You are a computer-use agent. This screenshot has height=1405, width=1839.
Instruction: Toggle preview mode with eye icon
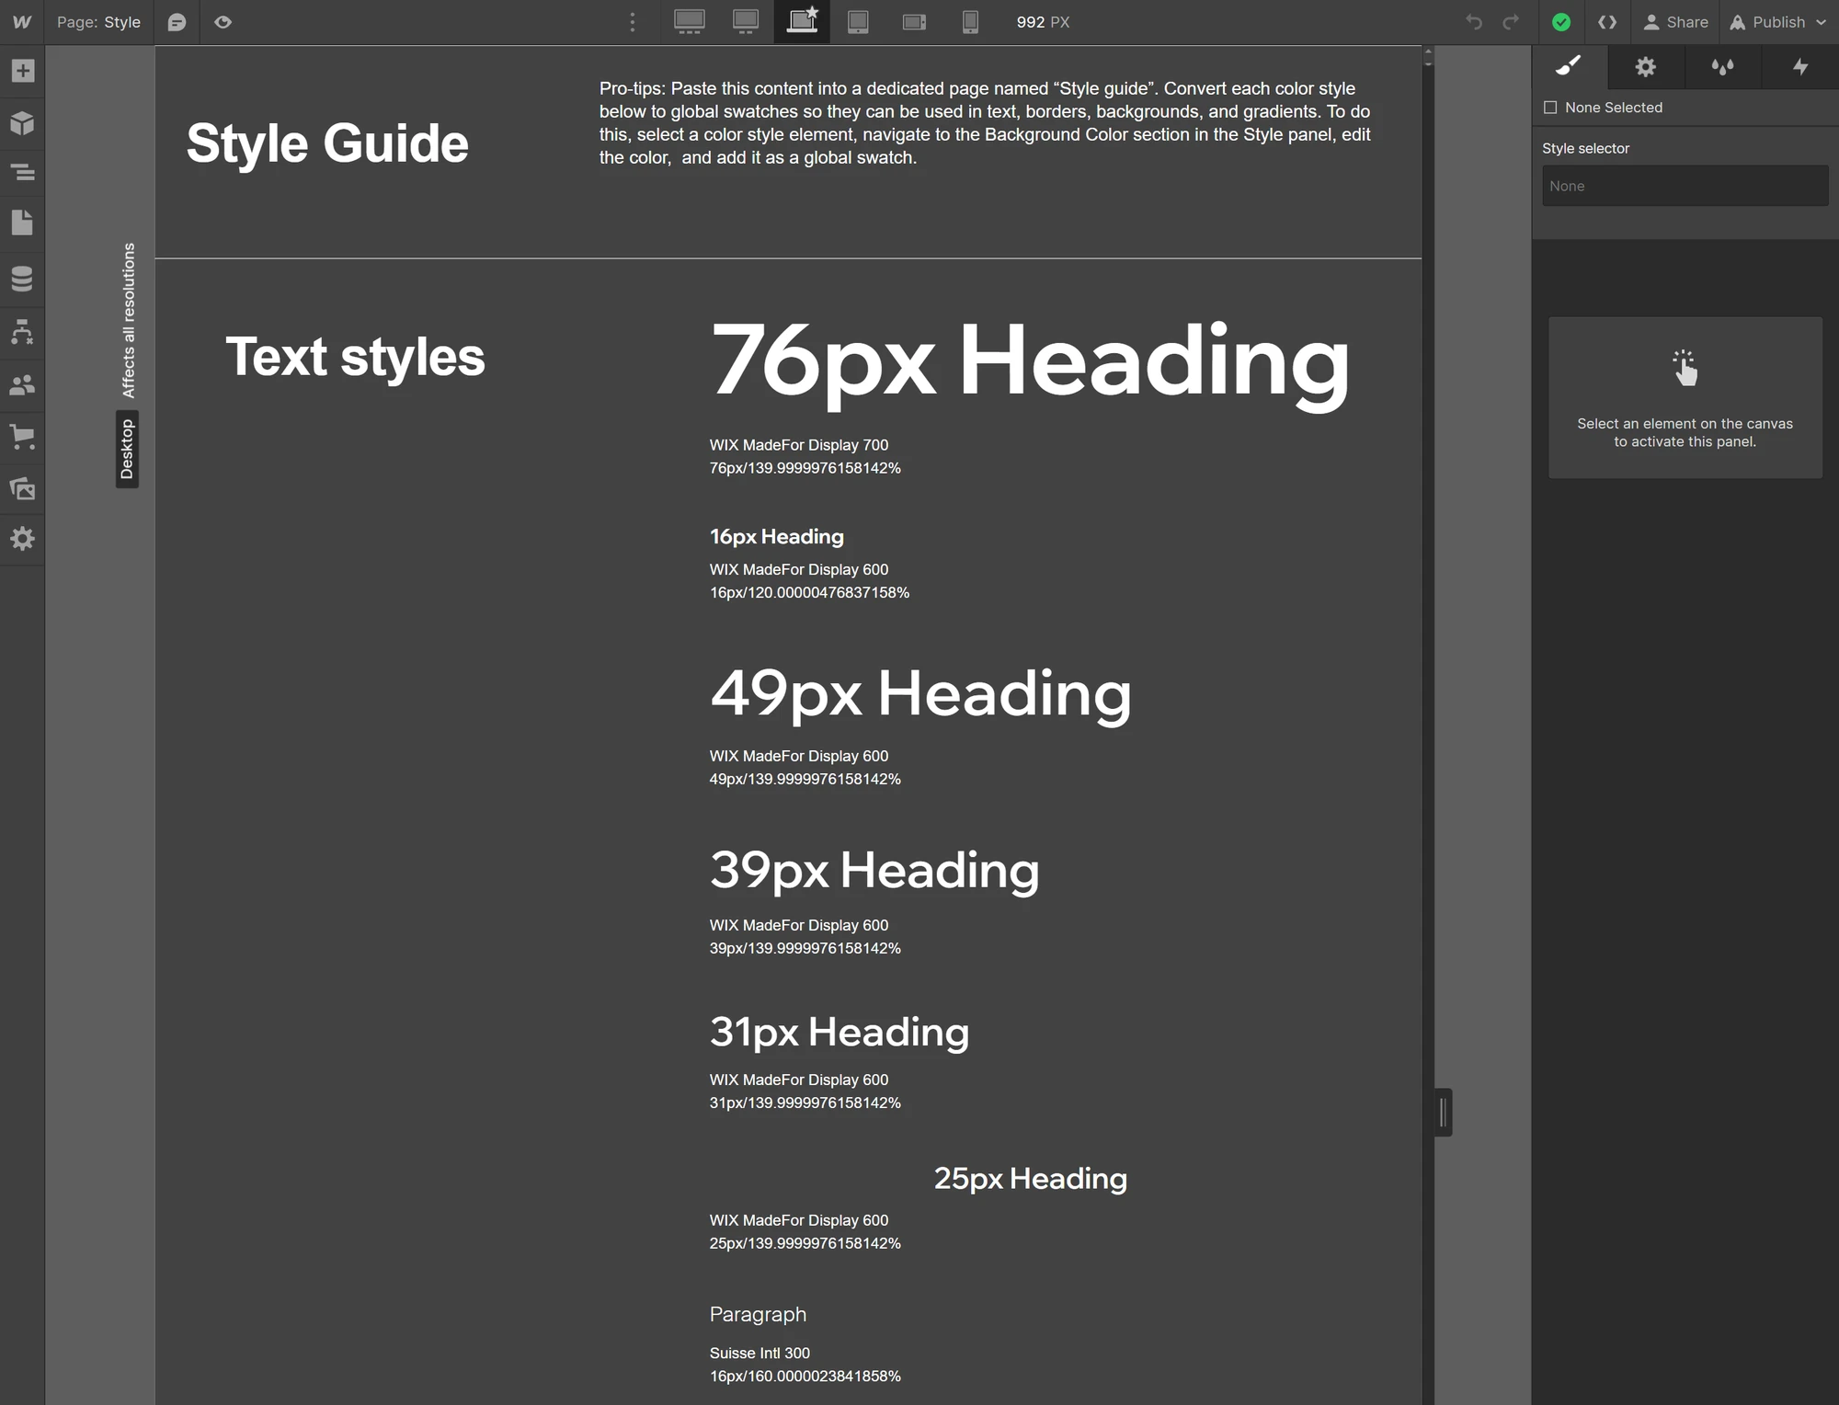(x=223, y=22)
